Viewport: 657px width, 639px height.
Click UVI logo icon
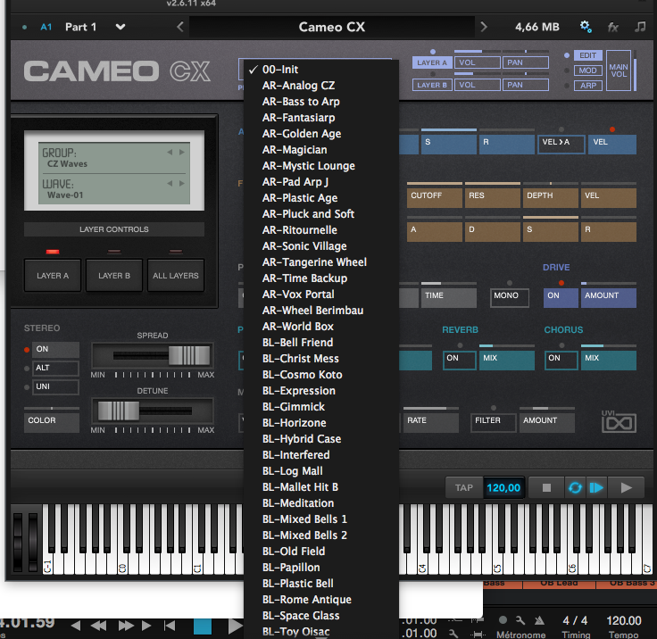(x=619, y=421)
